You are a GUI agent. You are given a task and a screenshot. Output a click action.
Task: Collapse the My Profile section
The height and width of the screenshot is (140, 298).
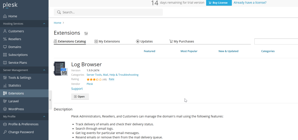click(44, 116)
